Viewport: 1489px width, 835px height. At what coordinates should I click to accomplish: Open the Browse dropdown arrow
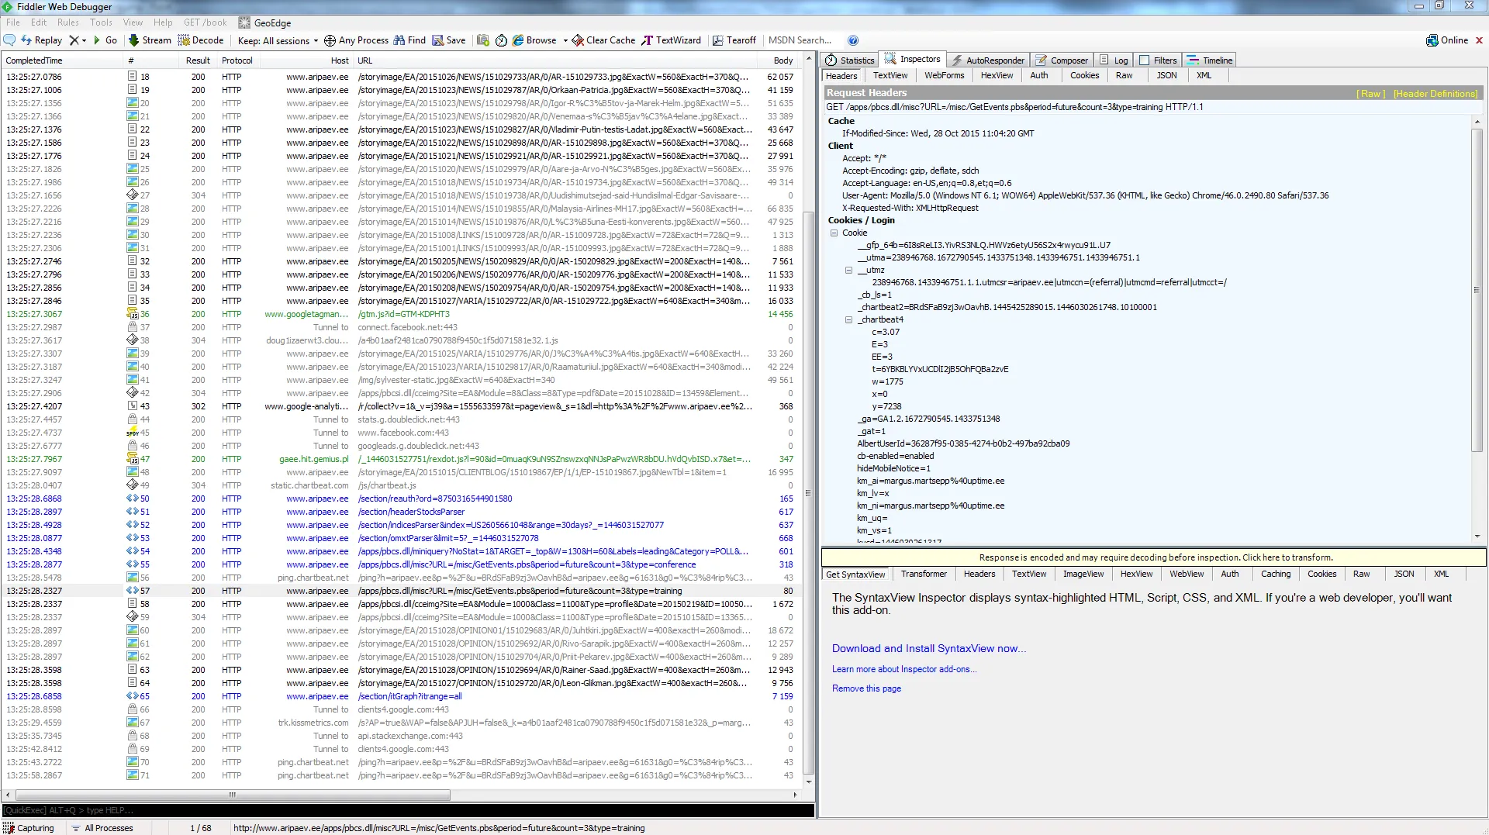[x=565, y=40]
